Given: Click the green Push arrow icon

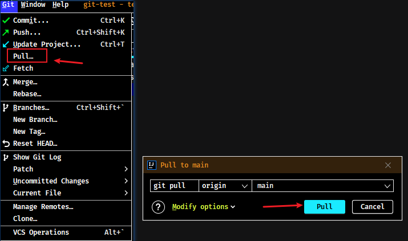Looking at the screenshot, I should [6, 32].
